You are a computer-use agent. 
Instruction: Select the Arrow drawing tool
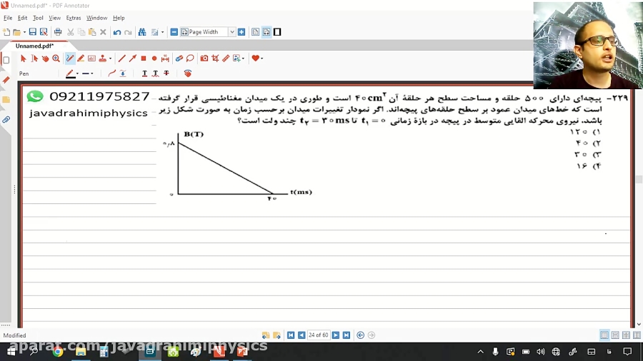coord(132,59)
